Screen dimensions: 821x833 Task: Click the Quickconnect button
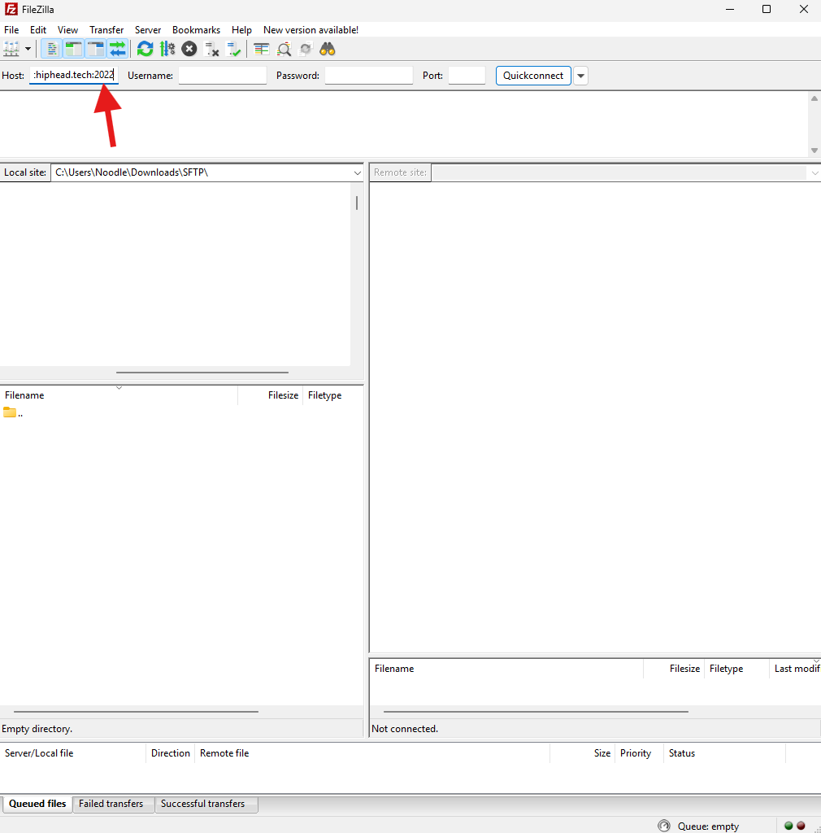(533, 76)
